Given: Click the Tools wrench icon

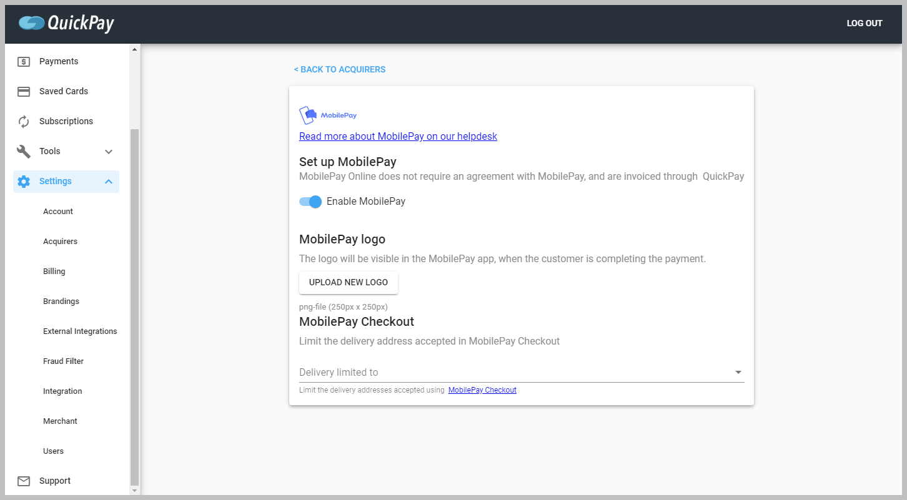Looking at the screenshot, I should pyautogui.click(x=24, y=151).
